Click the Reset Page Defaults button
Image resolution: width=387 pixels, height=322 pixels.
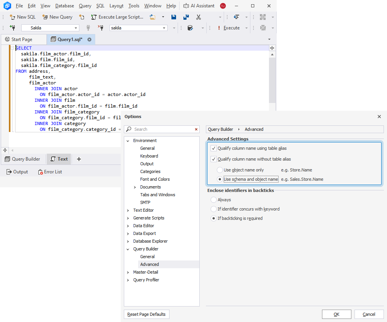(146, 314)
